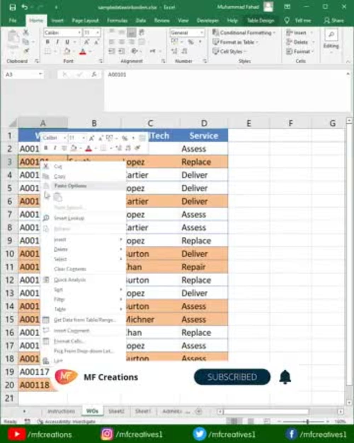Apply Percent Style from the Number group

190,41
